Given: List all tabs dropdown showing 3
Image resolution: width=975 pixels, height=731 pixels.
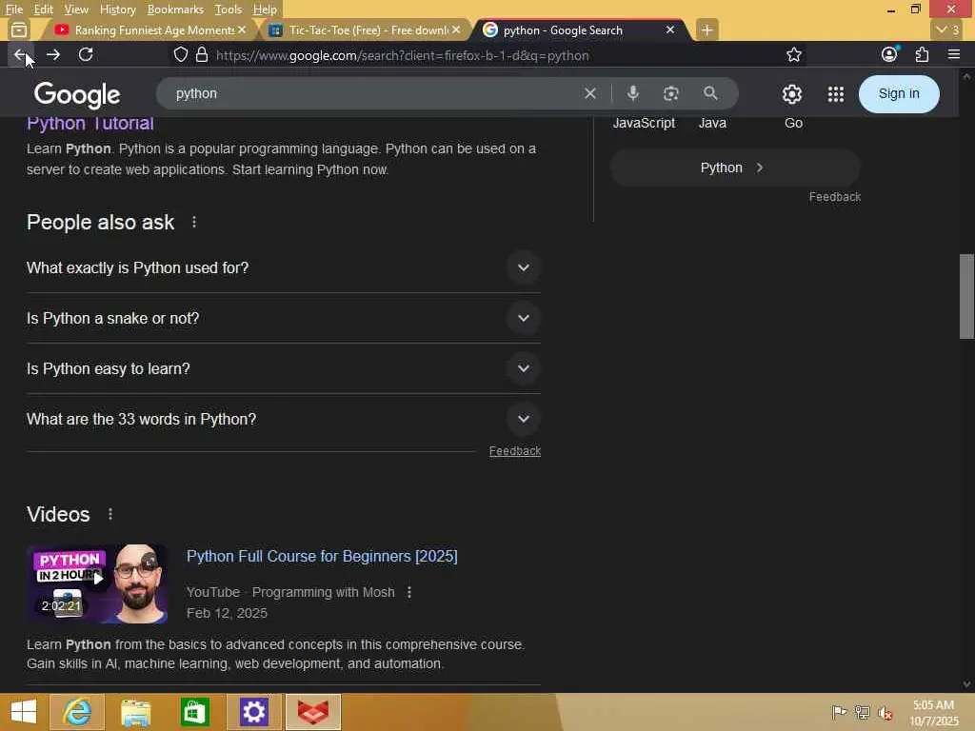Looking at the screenshot, I should [x=947, y=30].
